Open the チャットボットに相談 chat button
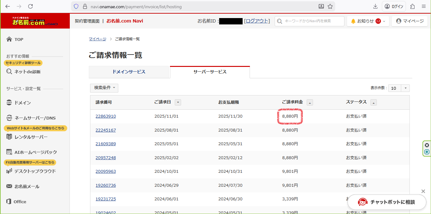 (x=387, y=202)
